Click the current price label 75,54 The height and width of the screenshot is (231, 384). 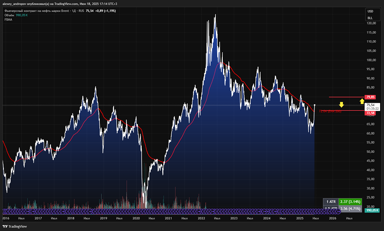coord(371,105)
